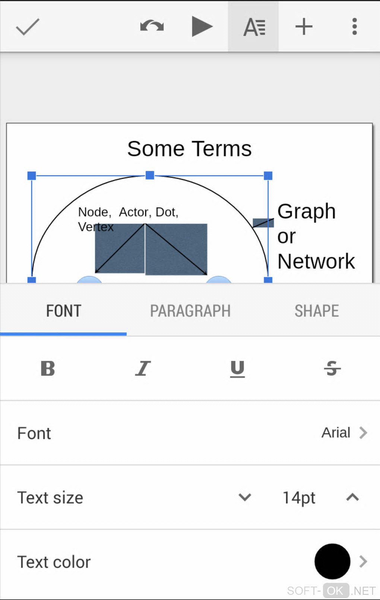Screen dimensions: 380x600
Task: Tap the checkmark to finish editing
Action: [28, 27]
